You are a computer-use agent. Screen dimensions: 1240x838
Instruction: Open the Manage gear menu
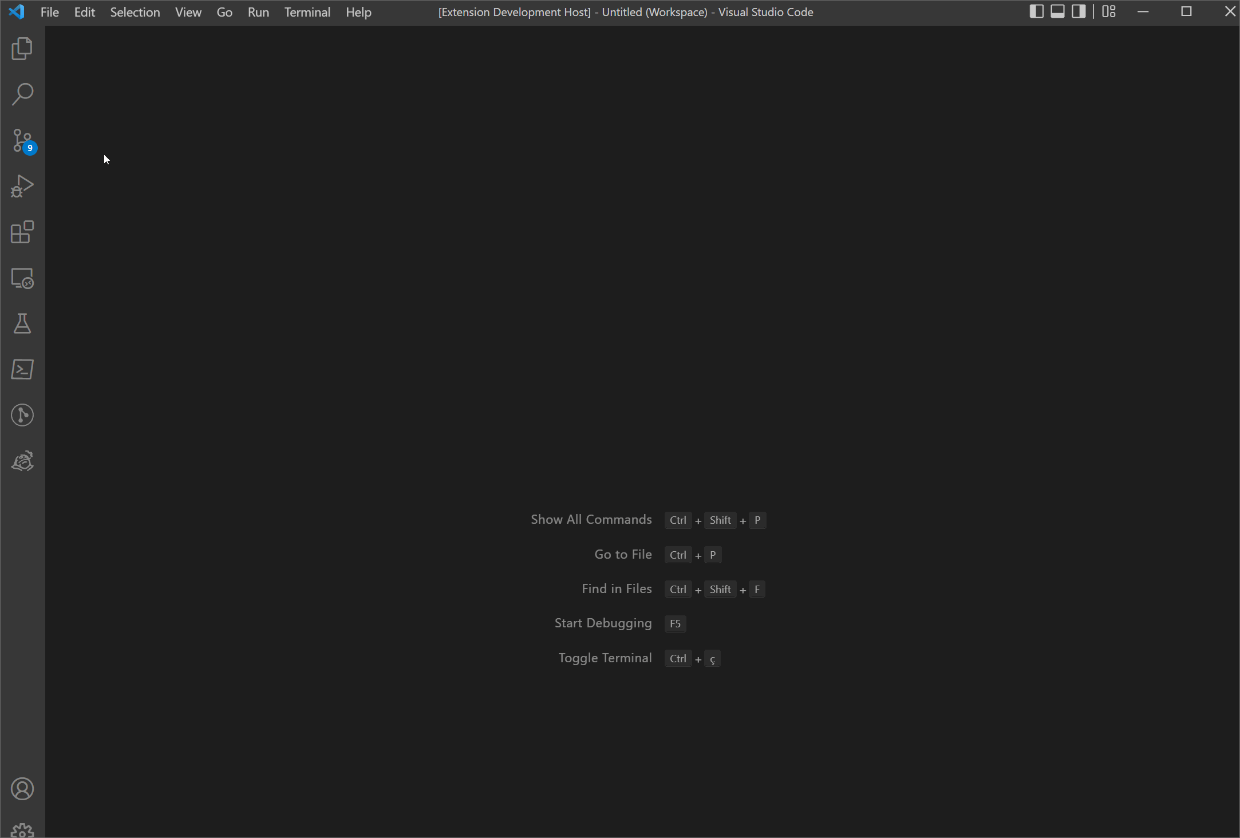(x=22, y=830)
